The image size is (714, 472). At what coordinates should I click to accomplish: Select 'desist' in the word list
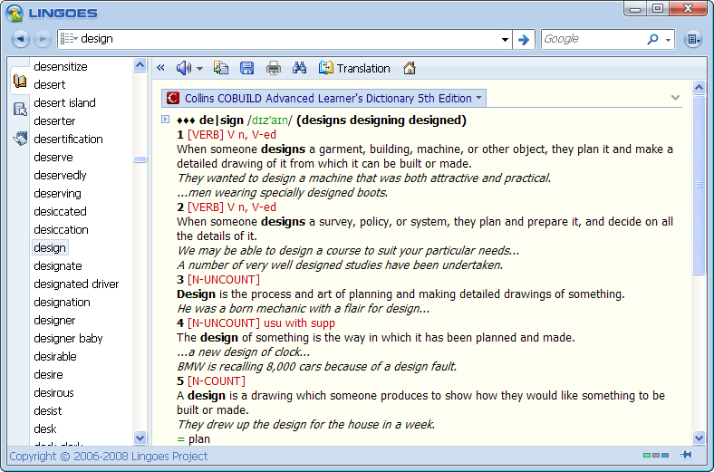coord(48,411)
